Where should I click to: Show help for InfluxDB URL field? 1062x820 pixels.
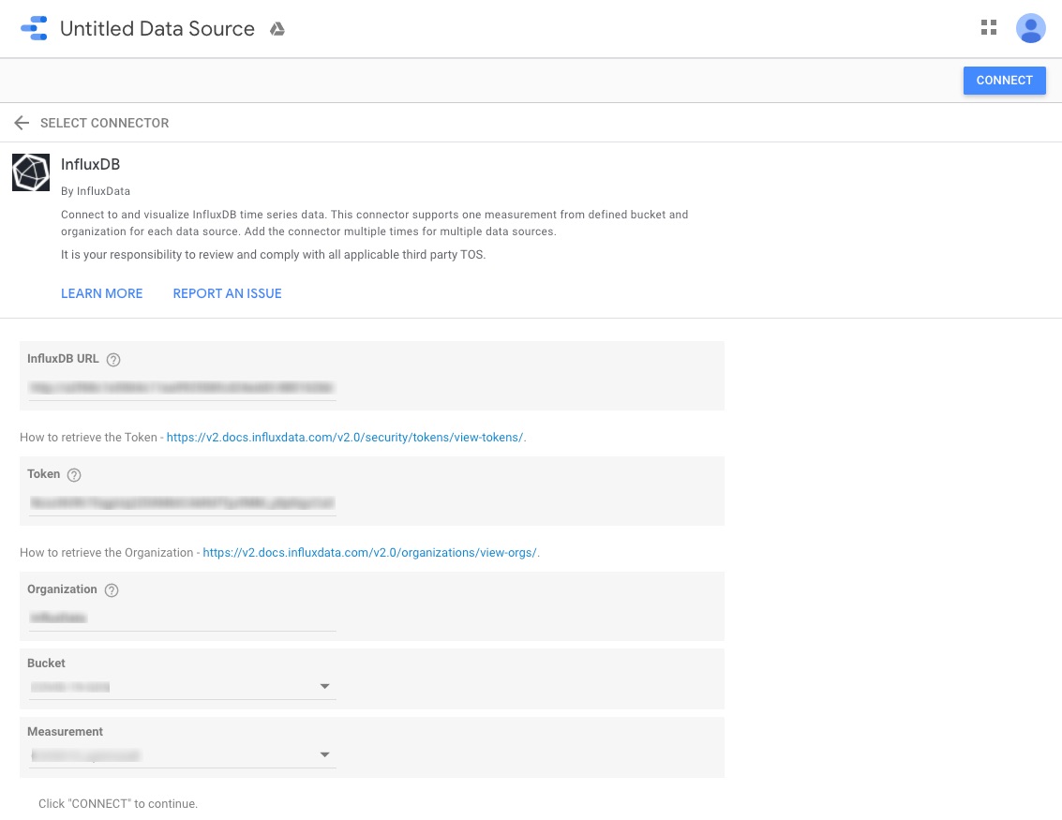(113, 360)
